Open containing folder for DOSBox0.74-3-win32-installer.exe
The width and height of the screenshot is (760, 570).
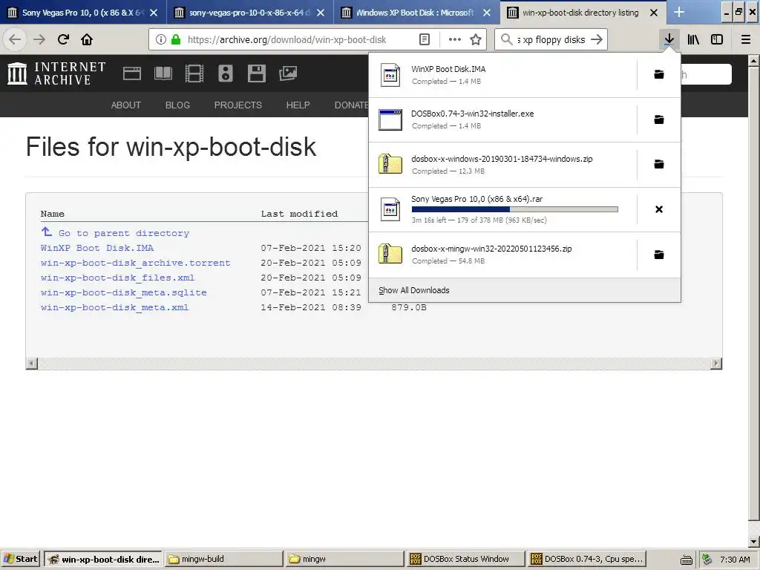(x=659, y=119)
